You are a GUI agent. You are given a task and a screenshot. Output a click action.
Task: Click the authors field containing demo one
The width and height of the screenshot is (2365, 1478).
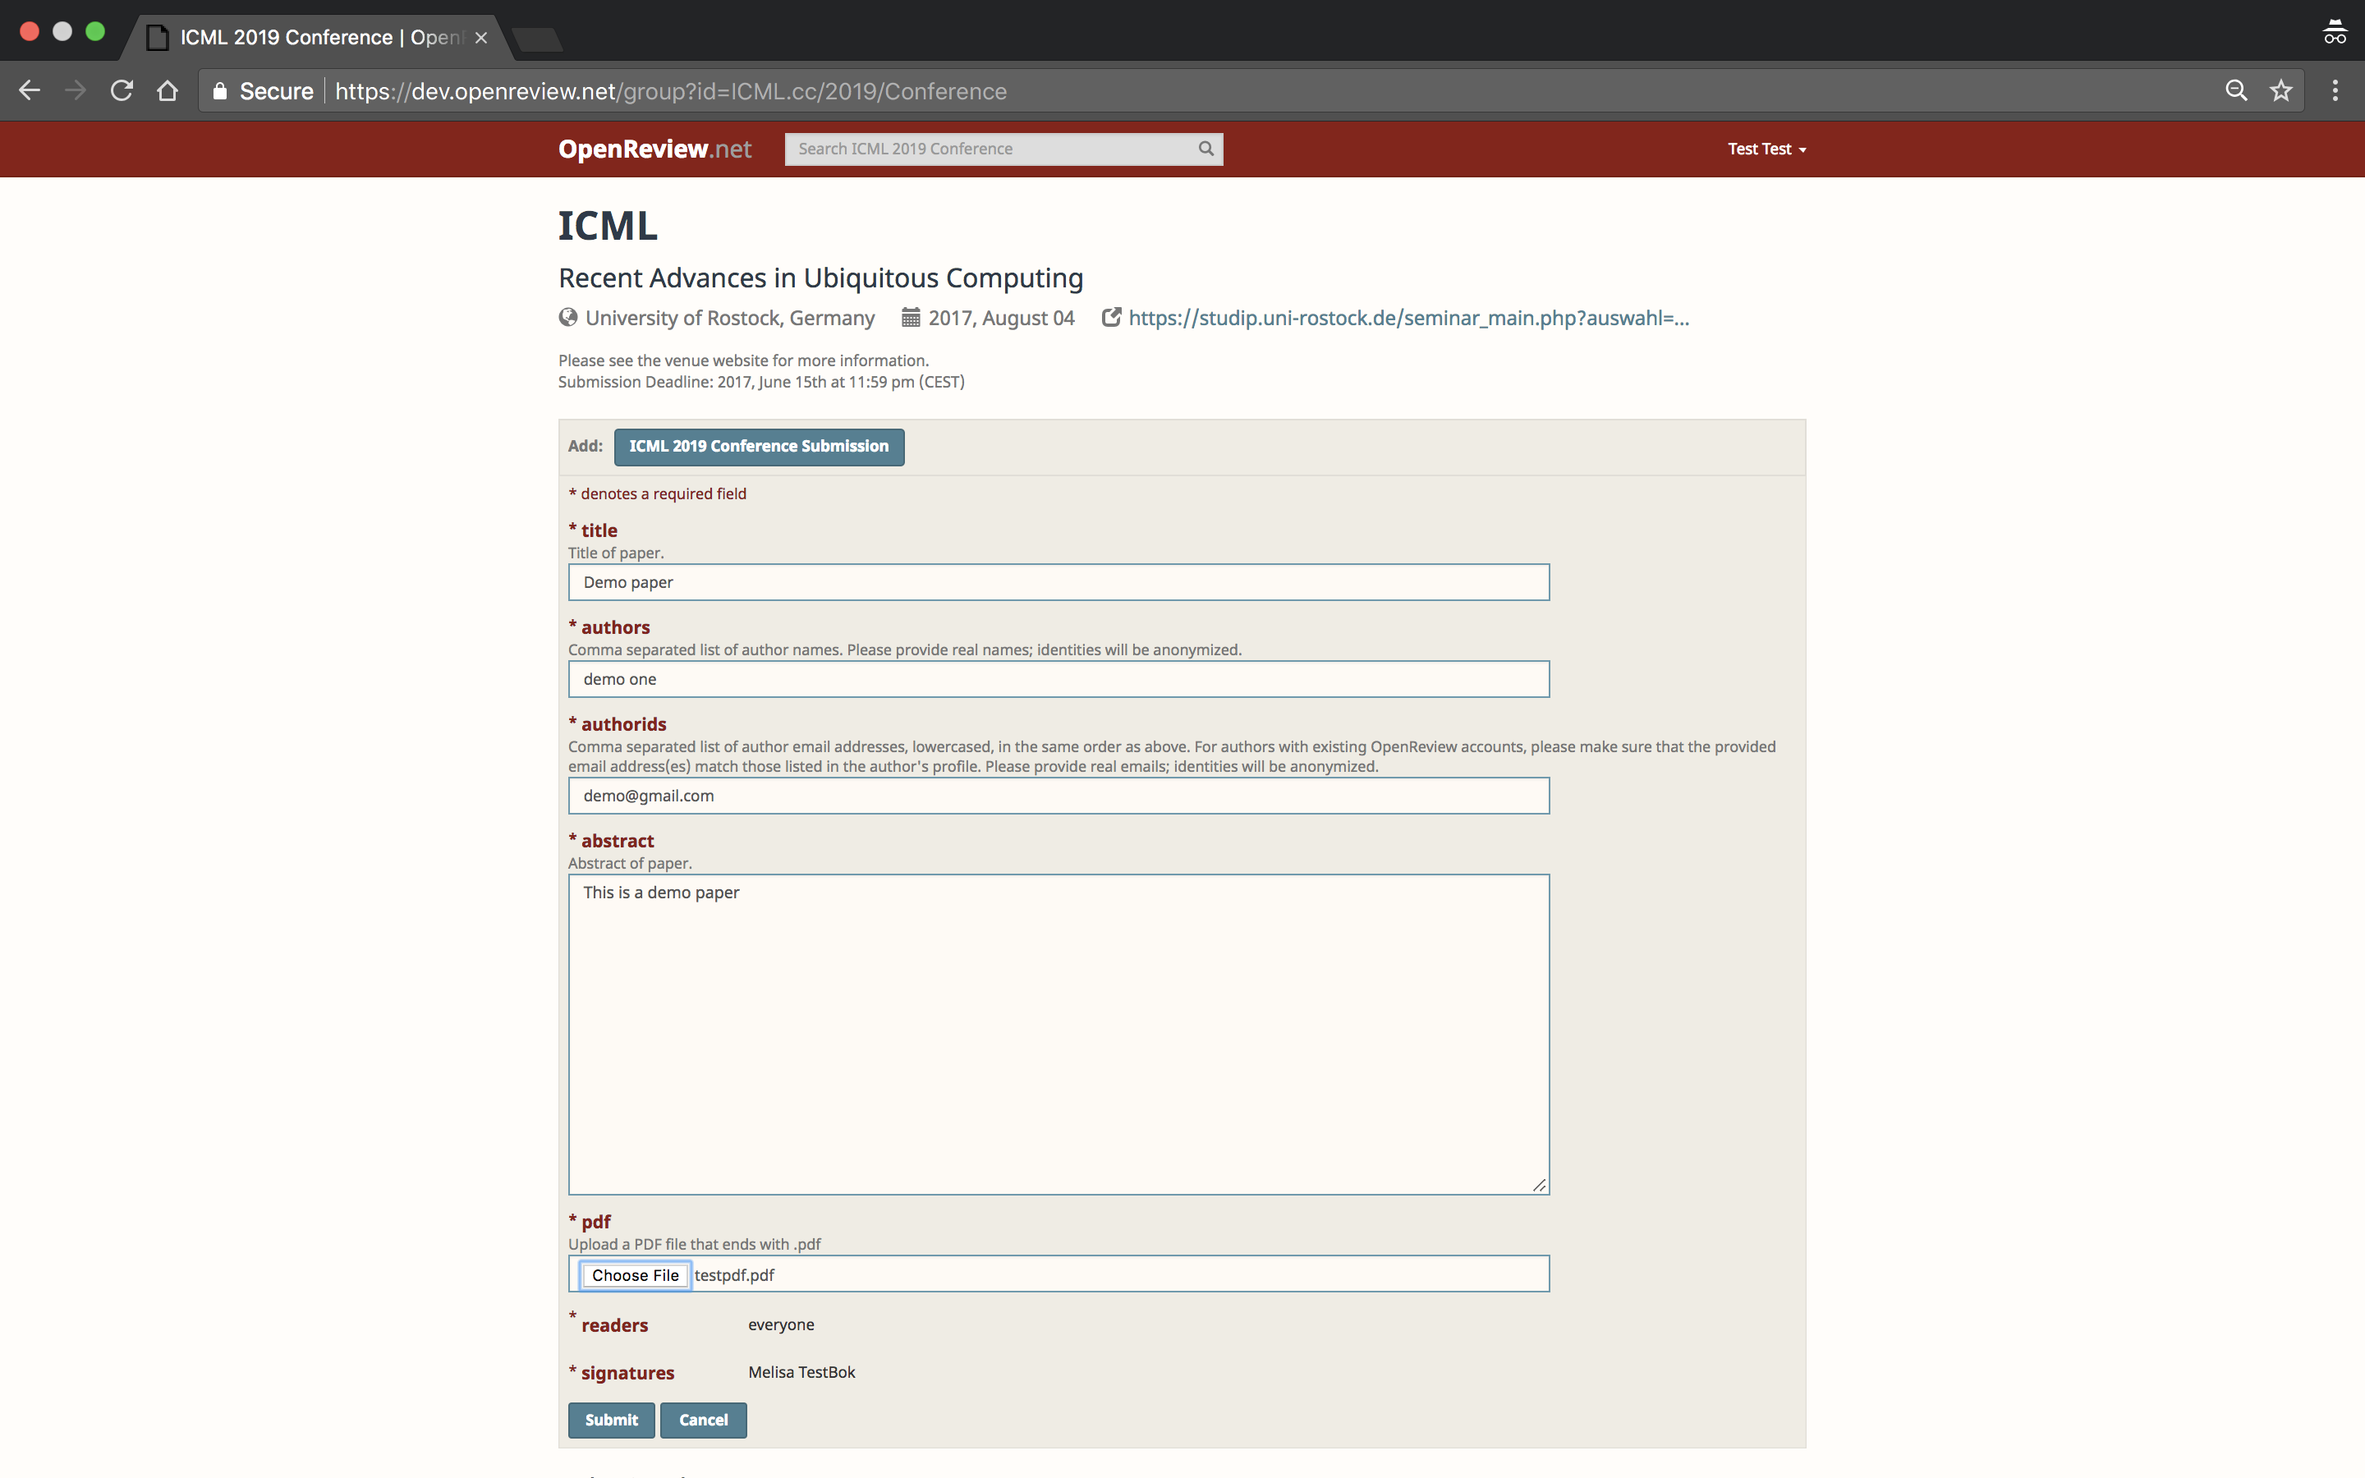pyautogui.click(x=1059, y=679)
